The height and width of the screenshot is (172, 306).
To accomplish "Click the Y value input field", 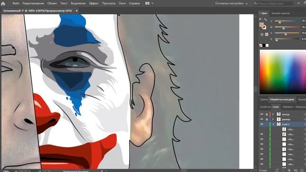I will (304, 33).
